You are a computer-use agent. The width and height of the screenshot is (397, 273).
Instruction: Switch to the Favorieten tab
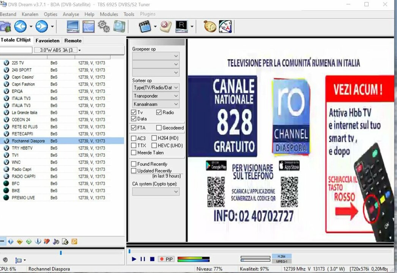click(47, 41)
